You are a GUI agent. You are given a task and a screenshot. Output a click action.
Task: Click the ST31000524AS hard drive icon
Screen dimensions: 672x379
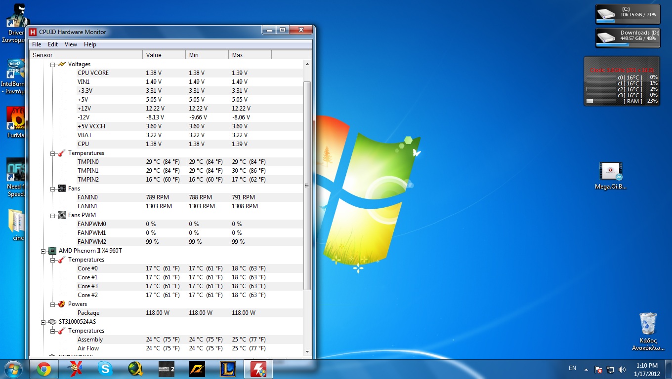tap(52, 322)
